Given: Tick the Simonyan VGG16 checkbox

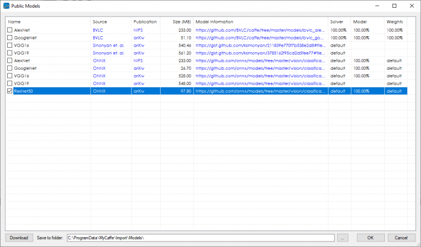Looking at the screenshot, I should click(x=9, y=45).
